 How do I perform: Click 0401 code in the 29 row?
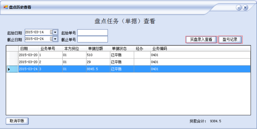click(200, 62)
